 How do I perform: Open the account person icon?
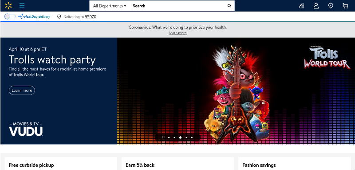[316, 6]
